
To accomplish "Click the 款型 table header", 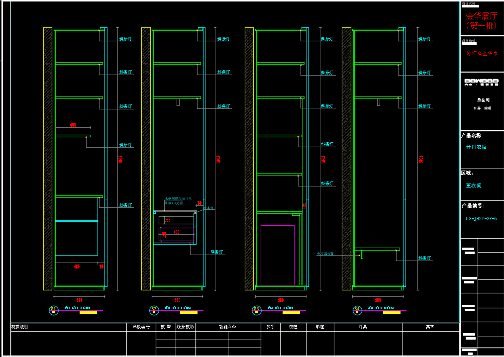I will point(166,327).
